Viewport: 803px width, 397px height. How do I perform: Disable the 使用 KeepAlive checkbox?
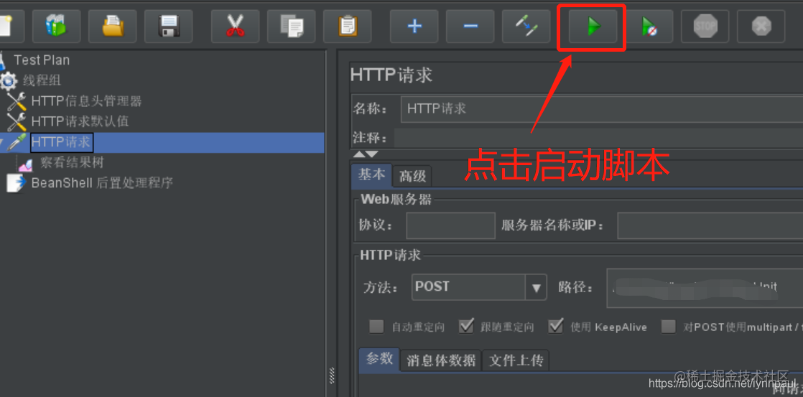[x=556, y=327]
